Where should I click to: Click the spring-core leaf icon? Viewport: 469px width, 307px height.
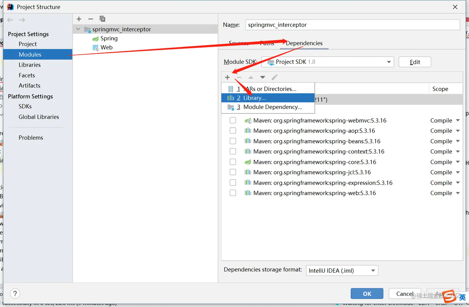coord(248,162)
